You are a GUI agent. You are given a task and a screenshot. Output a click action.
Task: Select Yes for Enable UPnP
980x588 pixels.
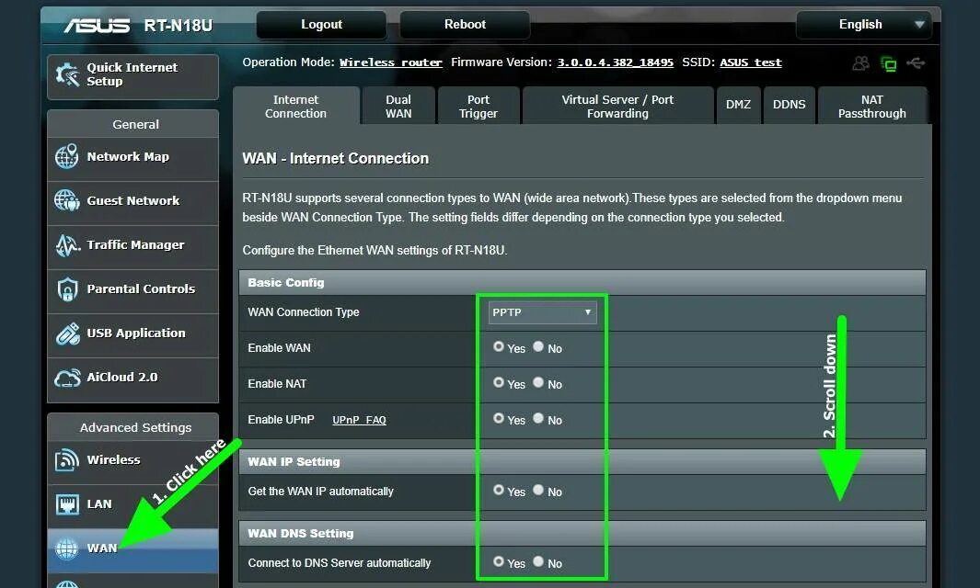498,418
